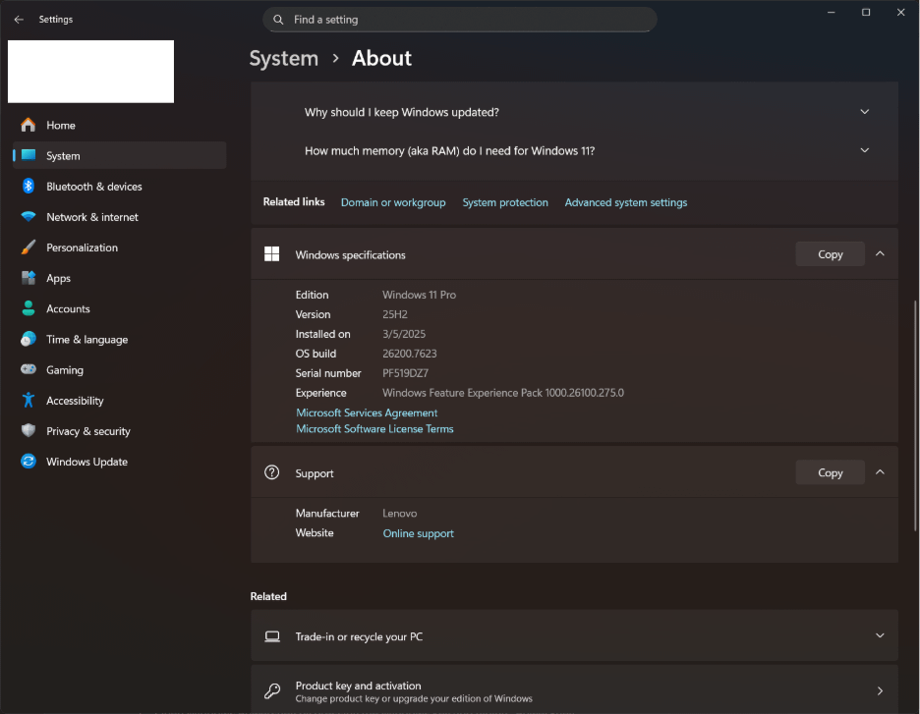Open Microsoft Software License Terms
The height and width of the screenshot is (714, 920).
tap(374, 428)
